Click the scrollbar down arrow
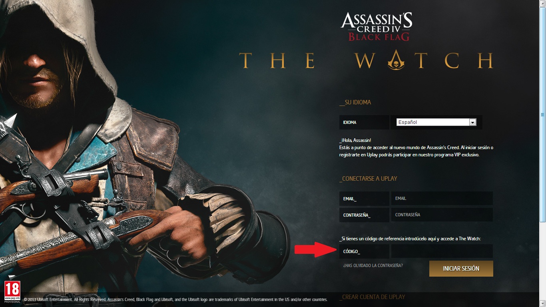 click(542, 304)
